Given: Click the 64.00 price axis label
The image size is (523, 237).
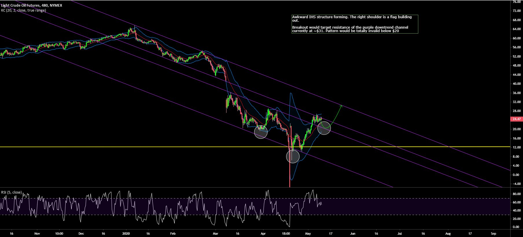Looking at the screenshot, I should 517,29.
